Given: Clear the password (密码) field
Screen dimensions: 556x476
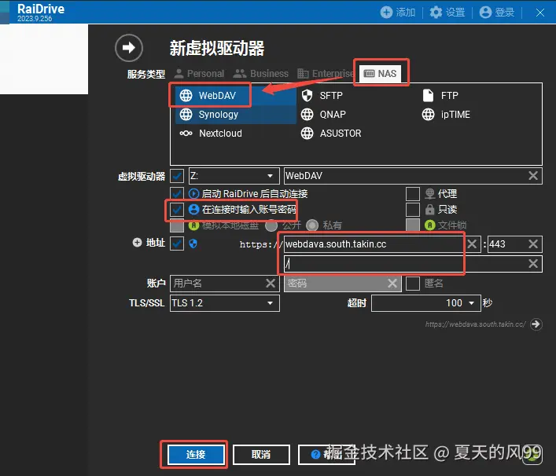Looking at the screenshot, I should (x=392, y=284).
